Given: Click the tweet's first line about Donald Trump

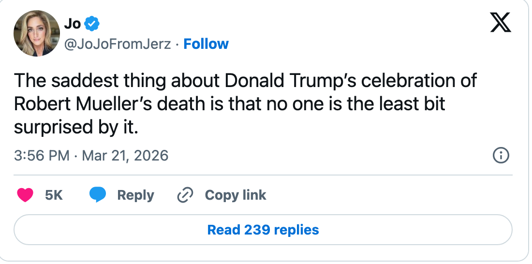Looking at the screenshot, I should [245, 80].
